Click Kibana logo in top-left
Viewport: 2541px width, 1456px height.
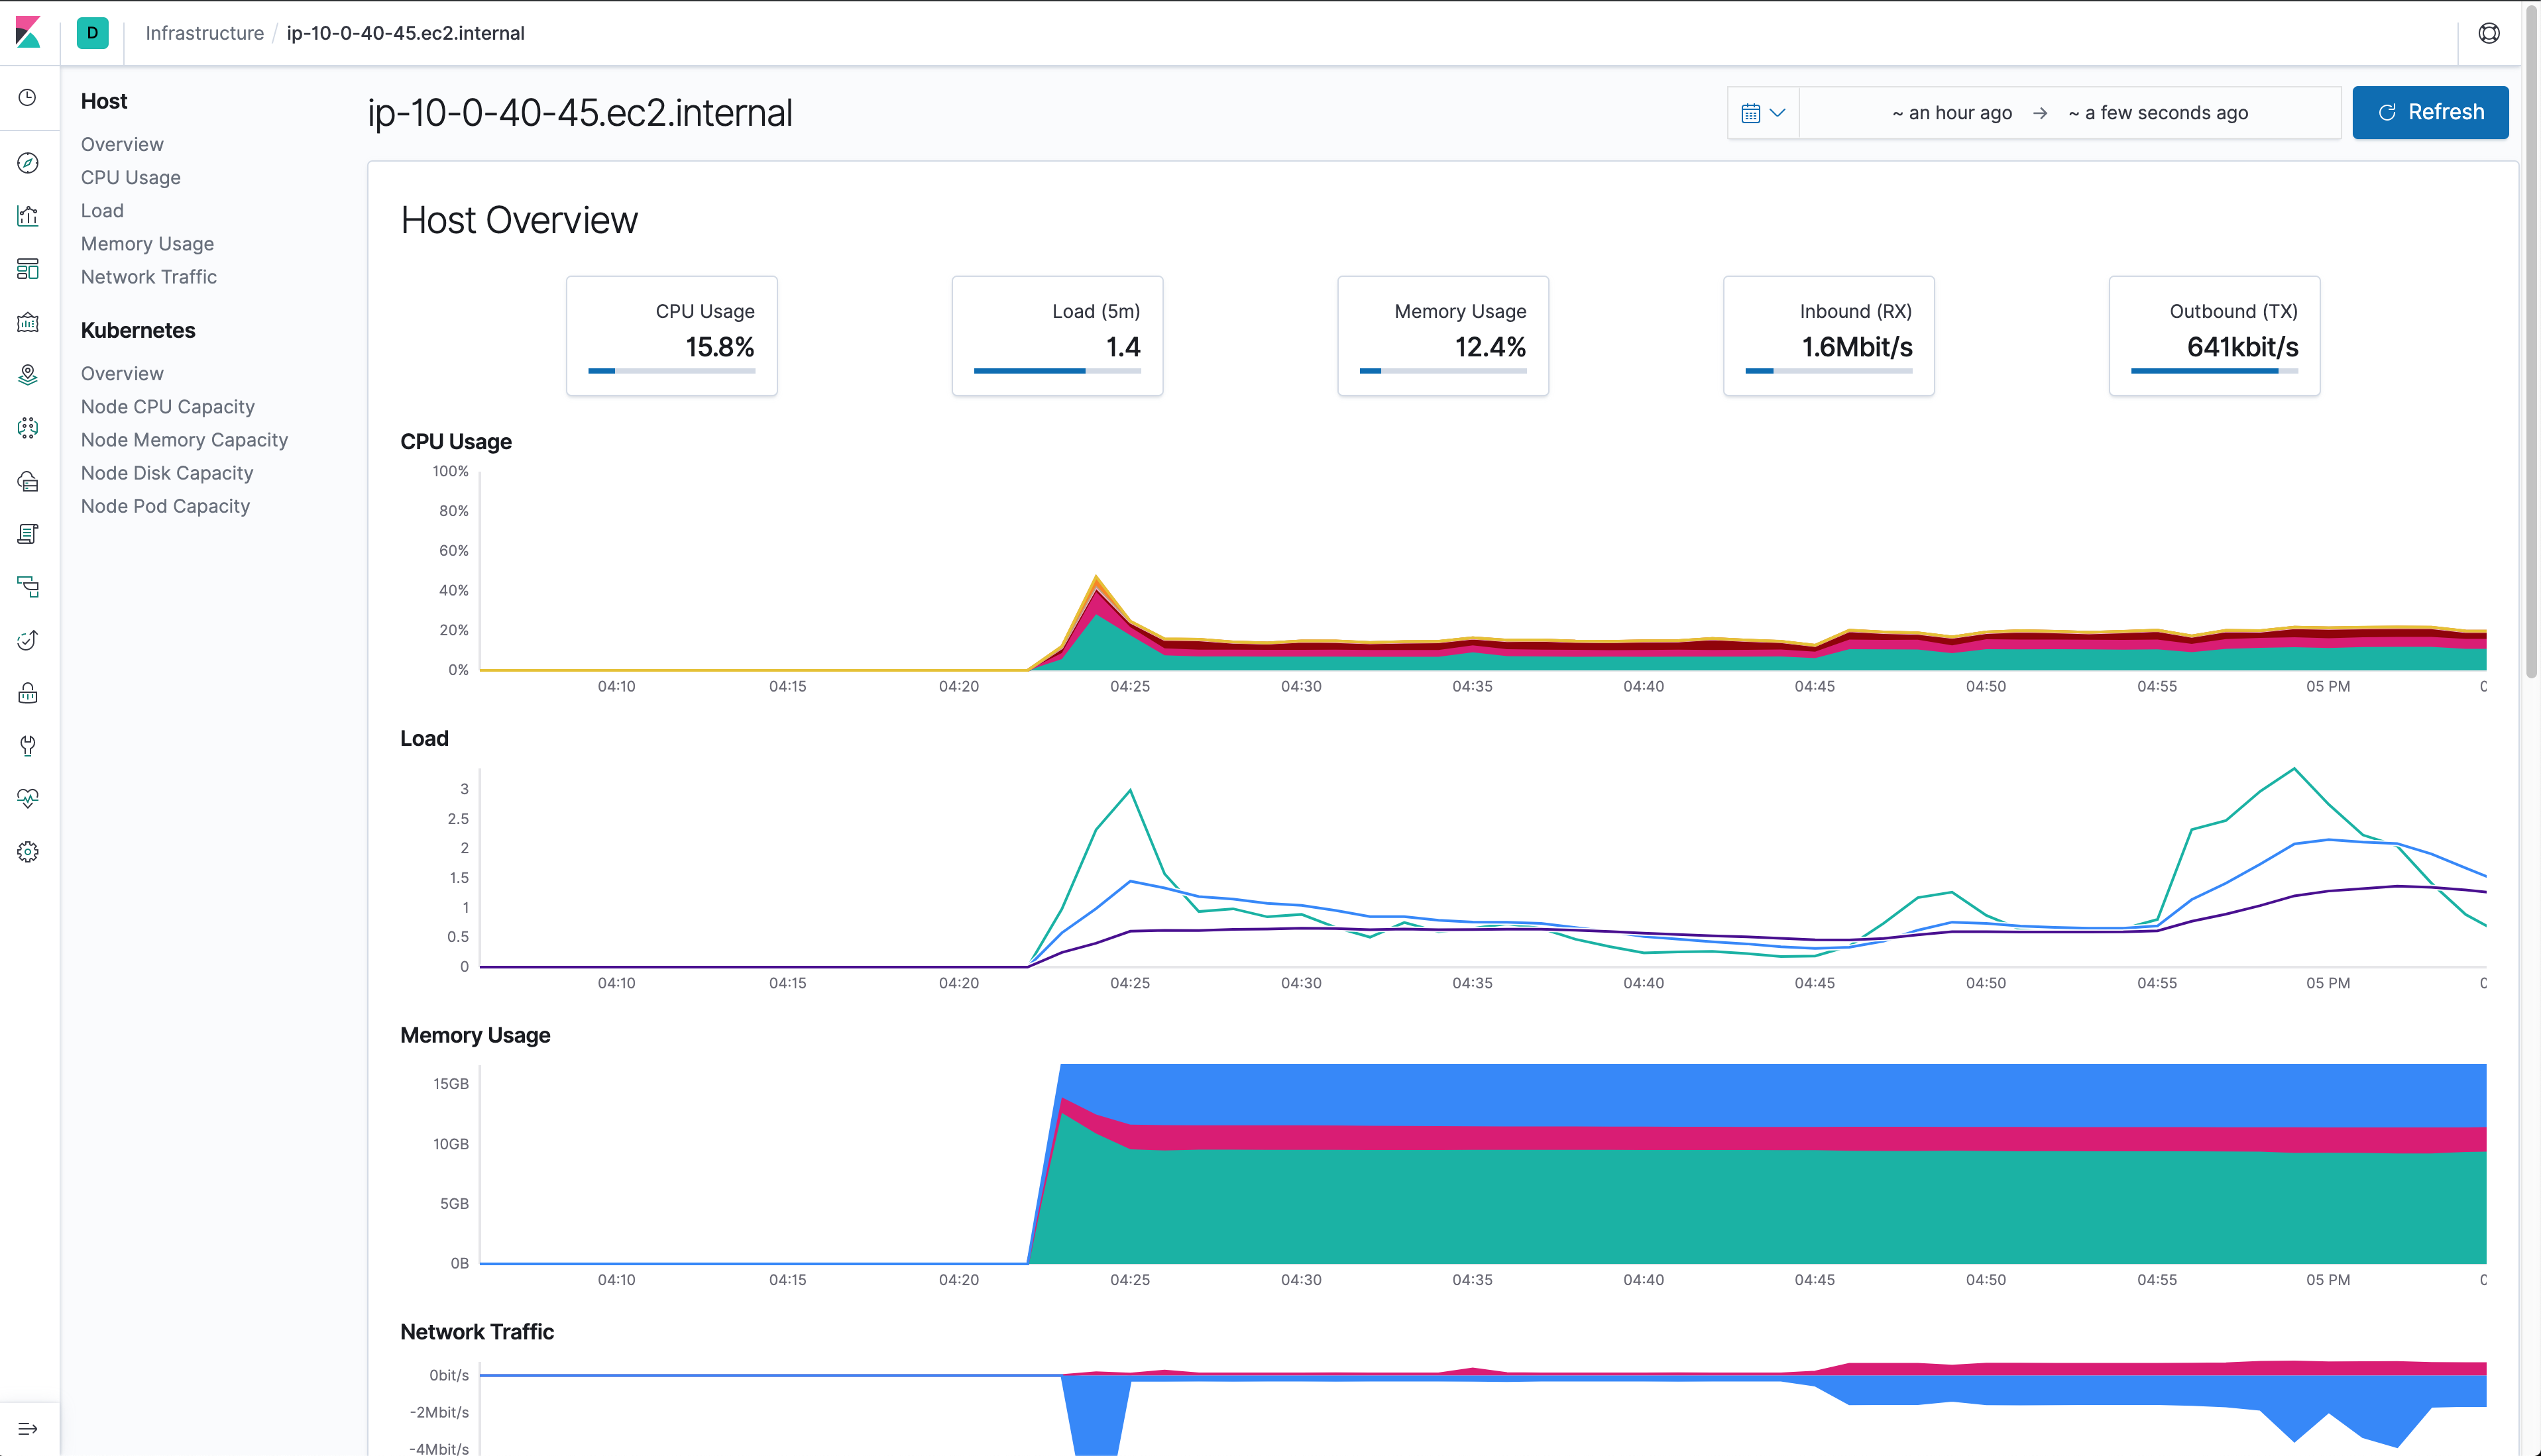click(x=28, y=33)
